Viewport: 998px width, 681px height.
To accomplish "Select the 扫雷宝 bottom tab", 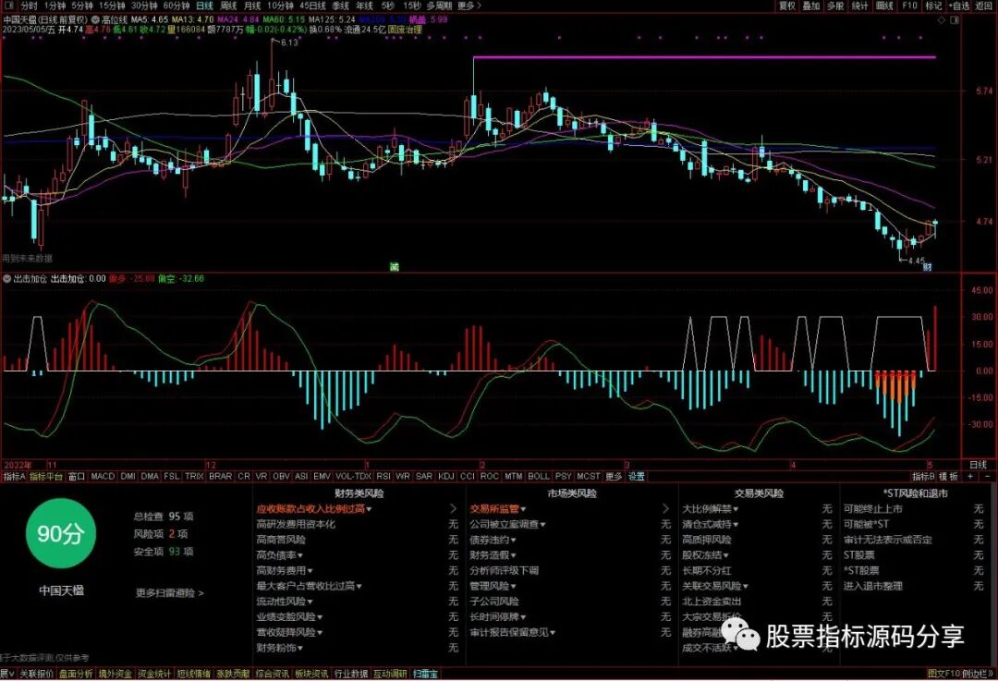I will [x=425, y=674].
